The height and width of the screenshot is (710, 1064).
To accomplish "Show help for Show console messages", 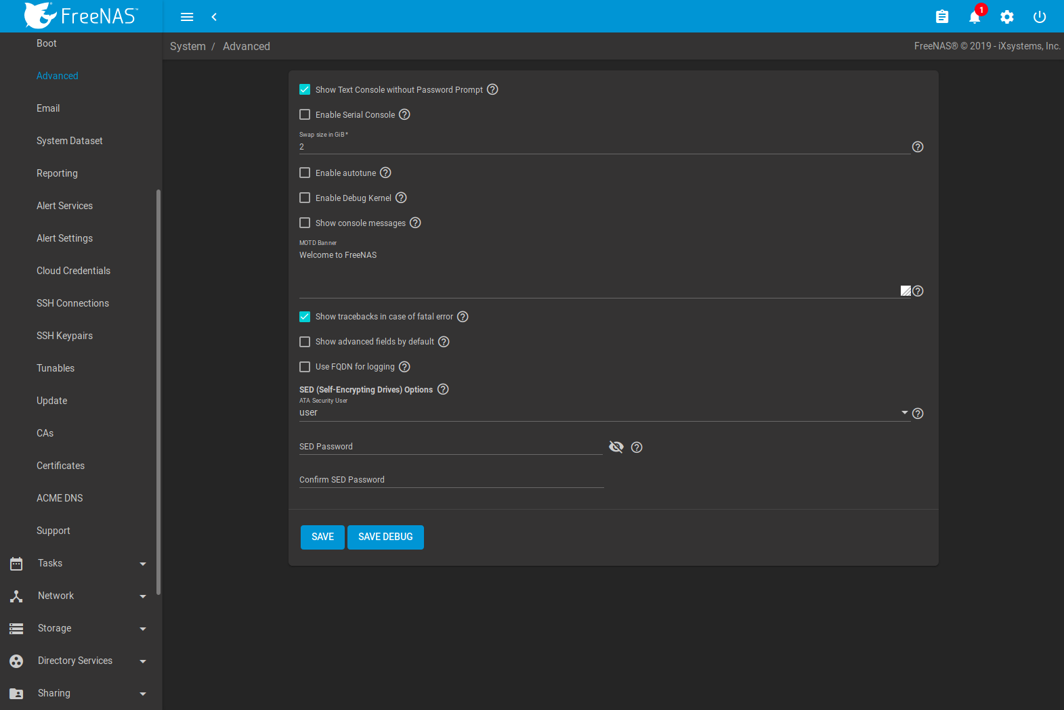I will 415,223.
